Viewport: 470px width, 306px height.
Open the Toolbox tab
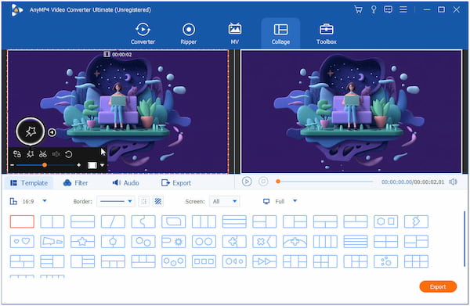(x=327, y=33)
